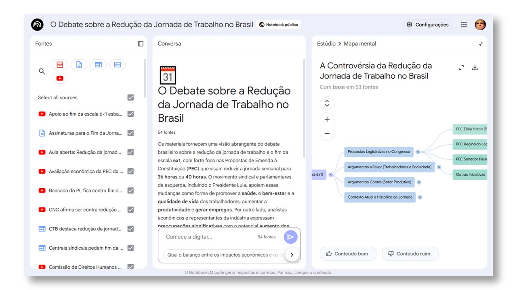Download the mind map
Screen dimensions: 517x290
pos(475,68)
